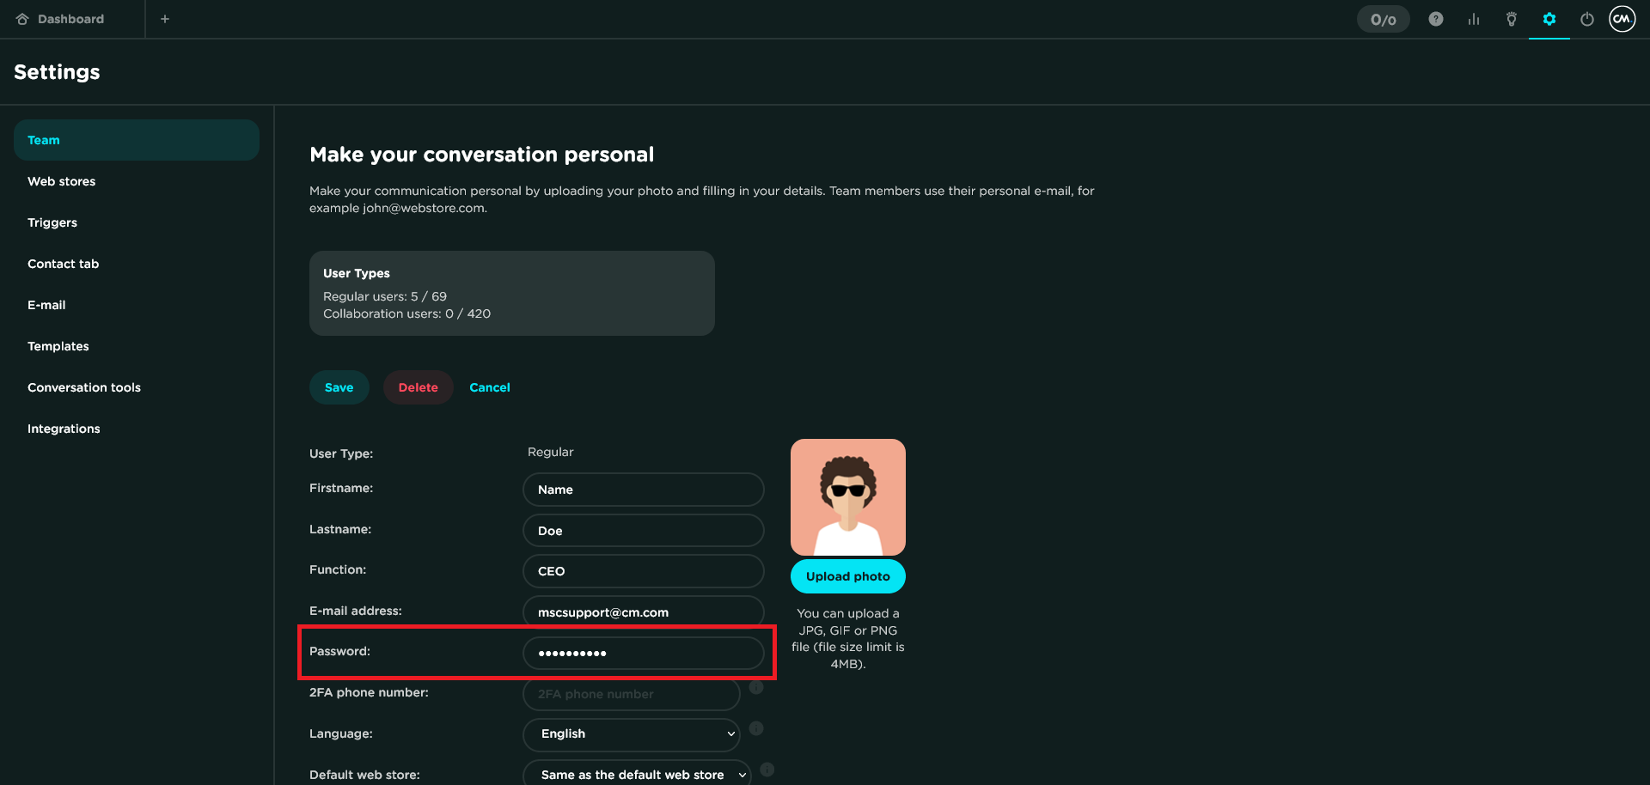The width and height of the screenshot is (1650, 785).
Task: Open the help question mark icon
Action: tap(1435, 19)
